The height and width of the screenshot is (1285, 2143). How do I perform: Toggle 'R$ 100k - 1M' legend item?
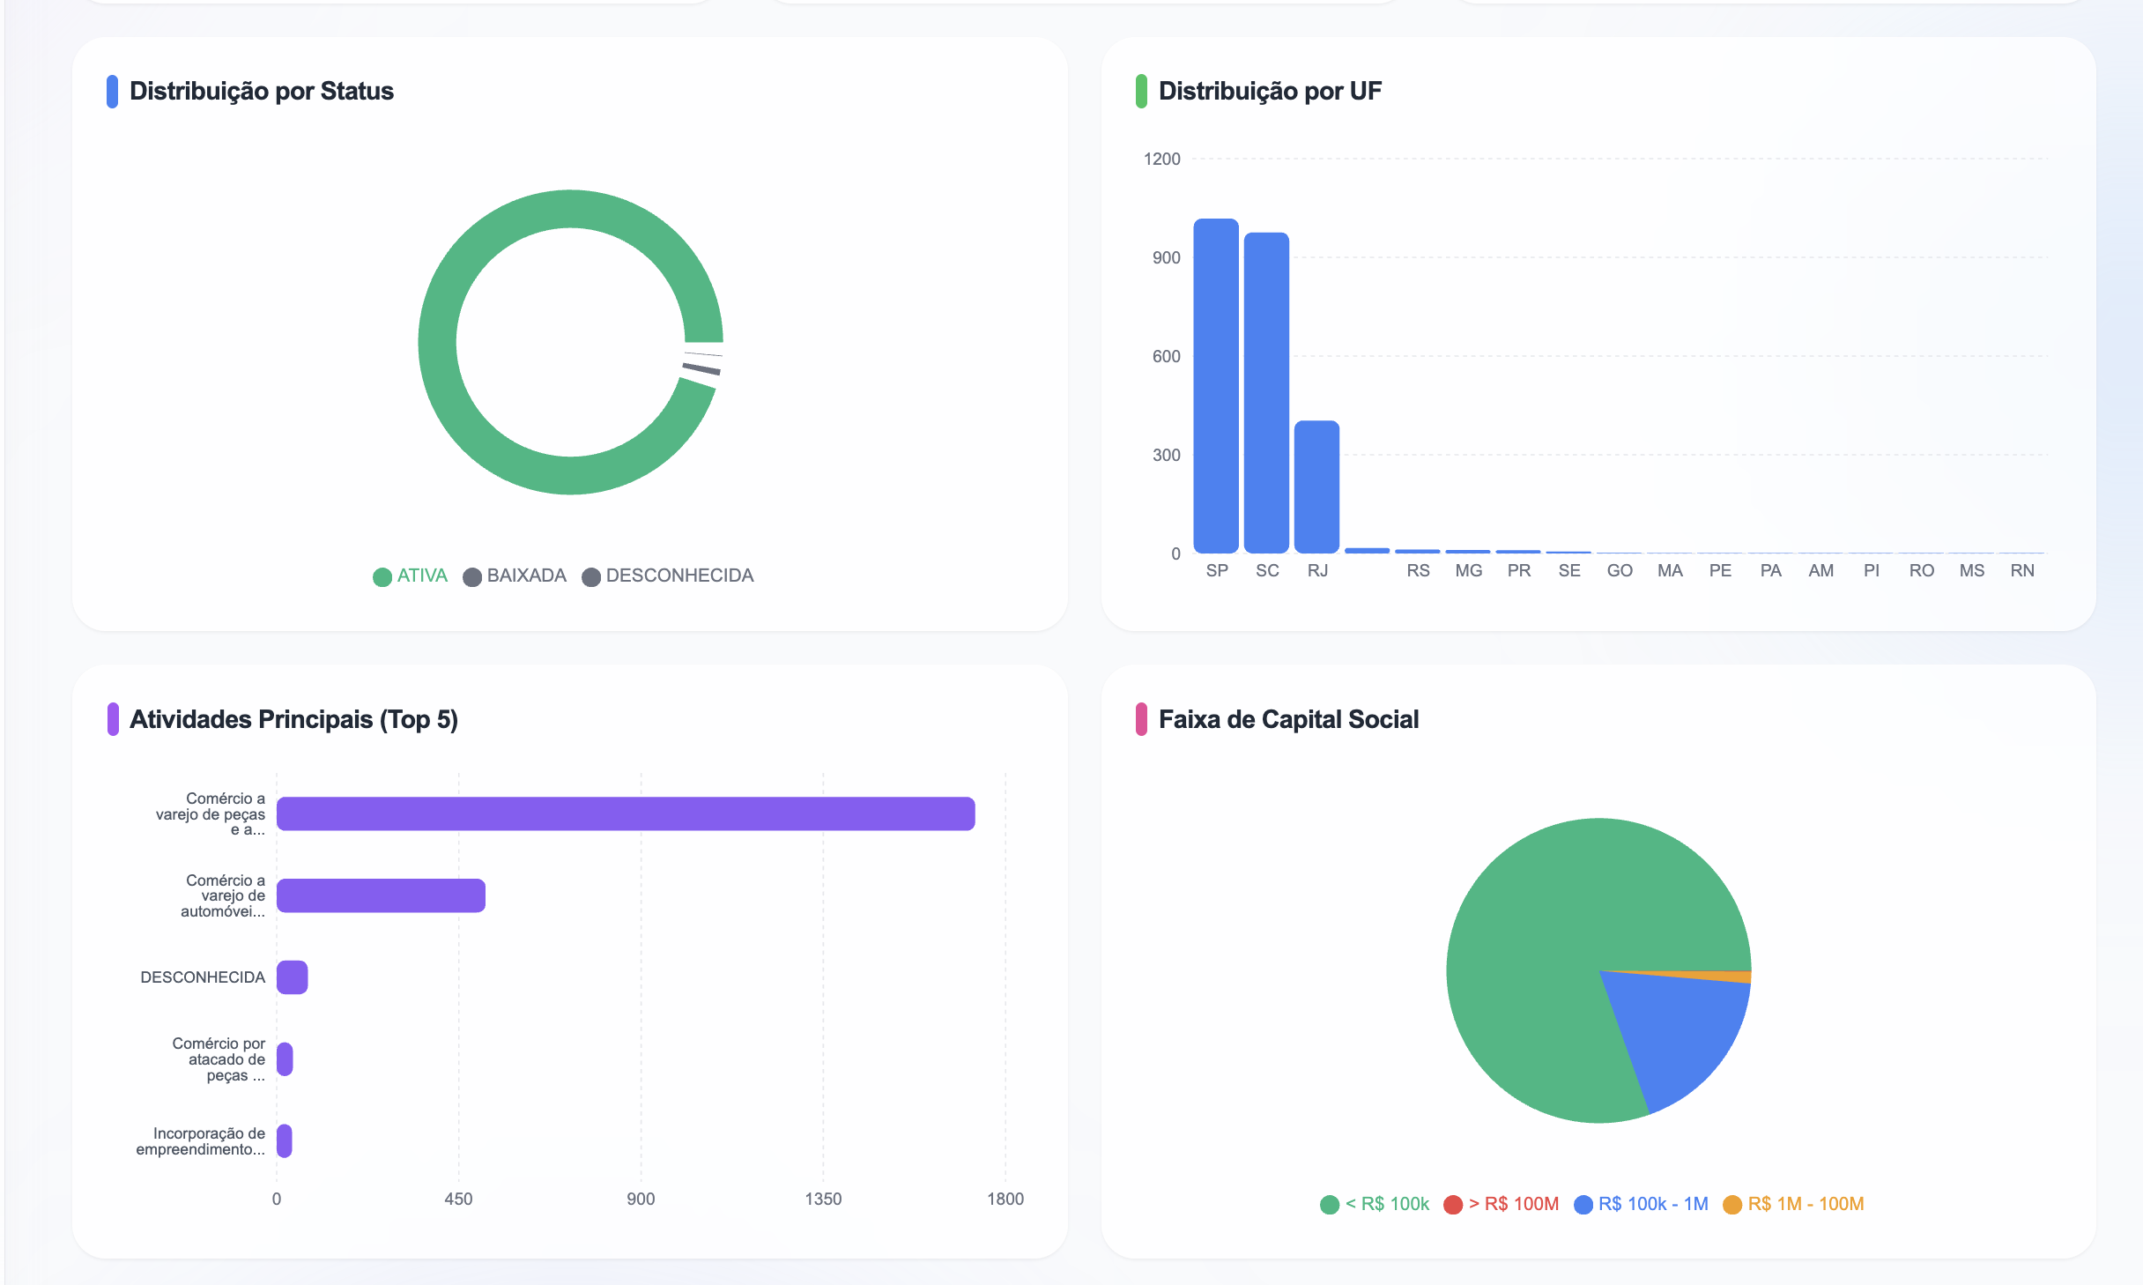coord(1641,1204)
